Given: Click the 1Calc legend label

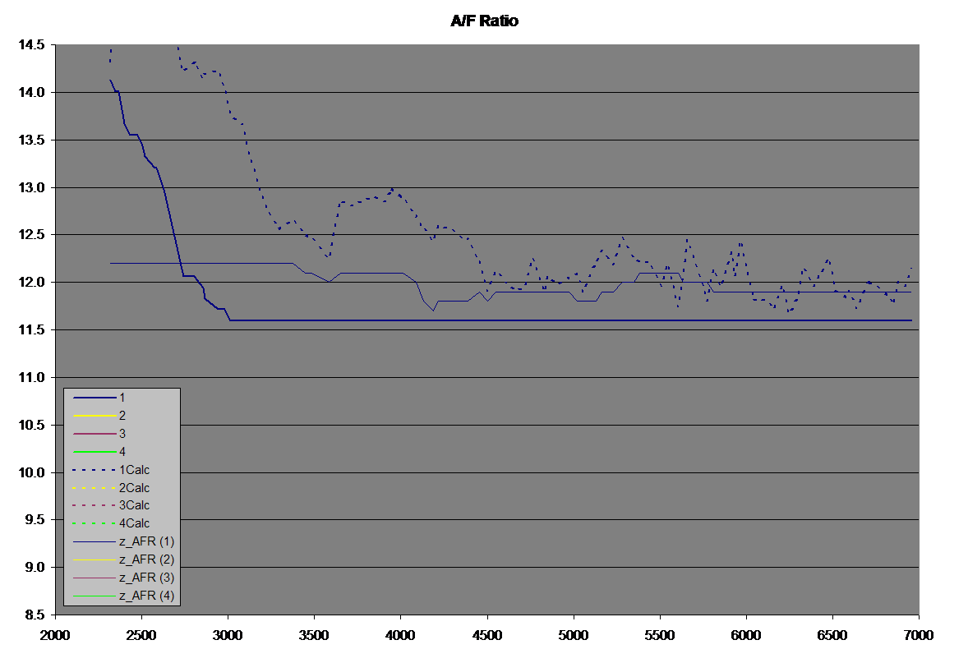Looking at the screenshot, I should pyautogui.click(x=135, y=470).
